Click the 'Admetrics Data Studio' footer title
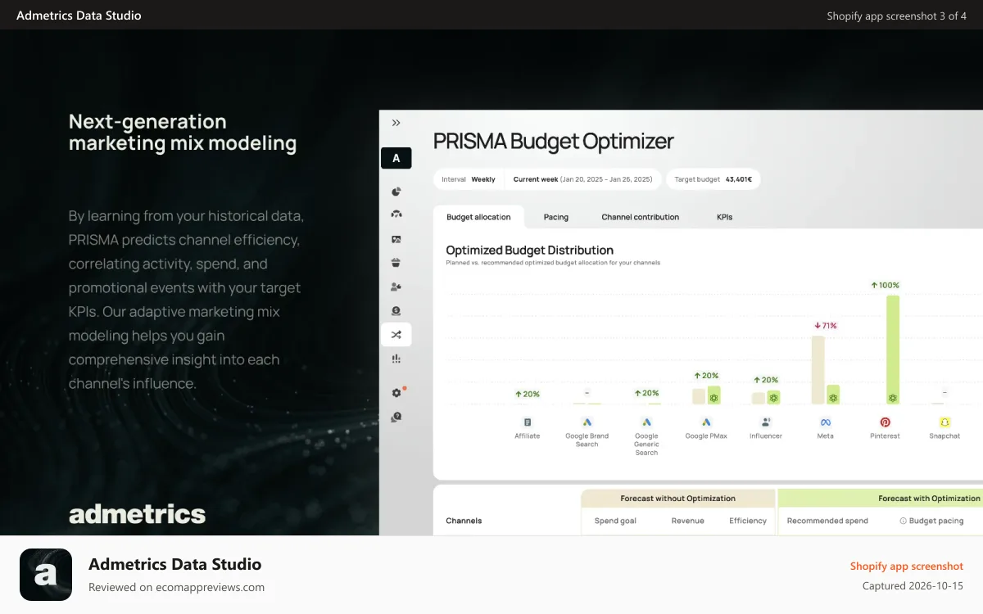Screen dimensions: 983x614 click(175, 564)
